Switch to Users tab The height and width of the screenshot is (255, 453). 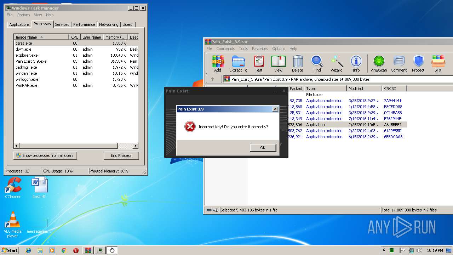click(127, 24)
